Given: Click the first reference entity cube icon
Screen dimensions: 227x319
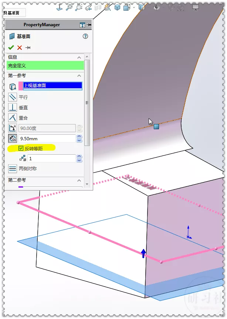Looking at the screenshot, I should (x=13, y=86).
